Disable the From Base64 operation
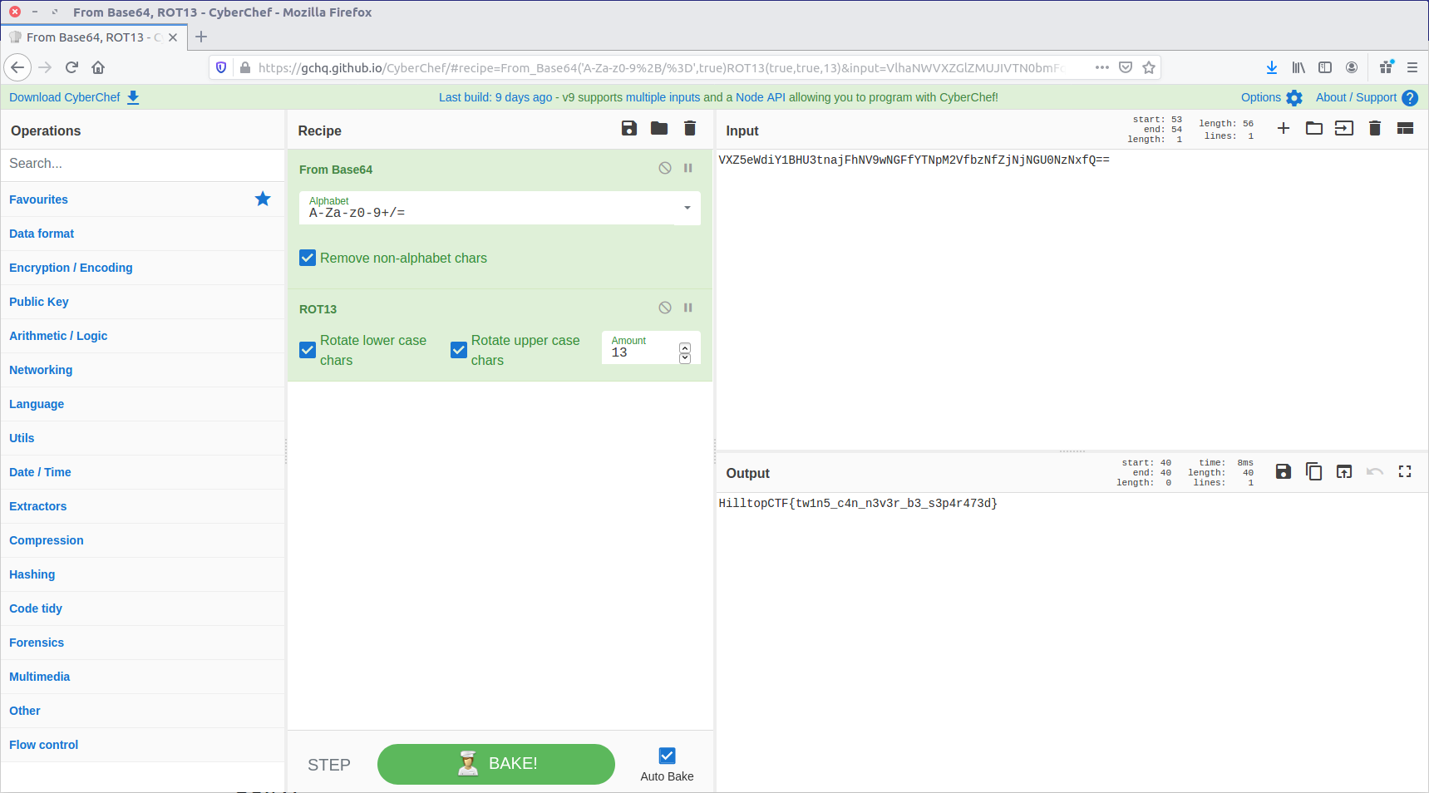This screenshot has height=793, width=1429. (665, 168)
